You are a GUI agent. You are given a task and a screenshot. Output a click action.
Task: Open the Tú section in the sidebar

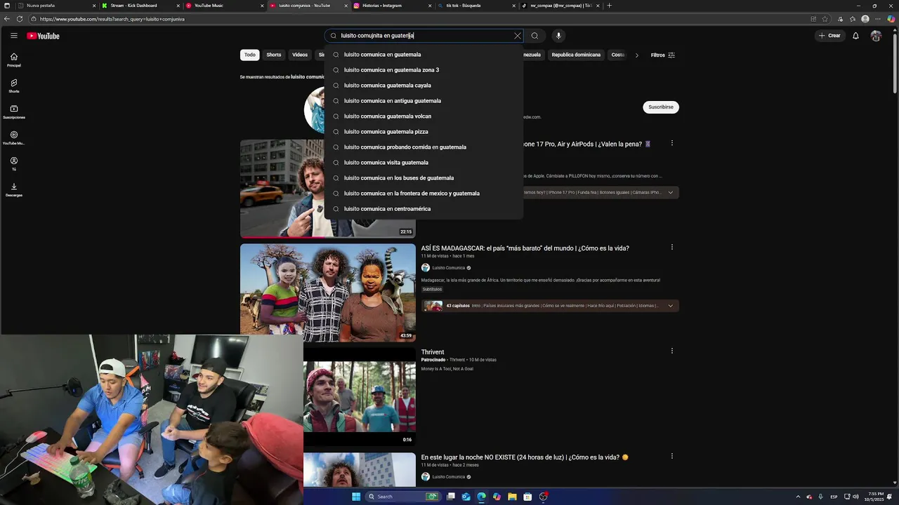point(14,164)
